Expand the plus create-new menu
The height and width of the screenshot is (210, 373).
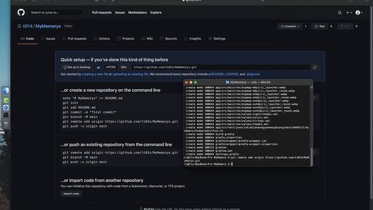349,12
